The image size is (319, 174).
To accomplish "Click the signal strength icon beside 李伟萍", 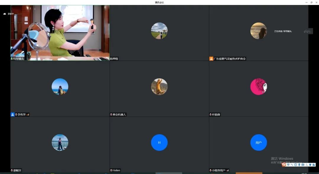I will coord(28,115).
